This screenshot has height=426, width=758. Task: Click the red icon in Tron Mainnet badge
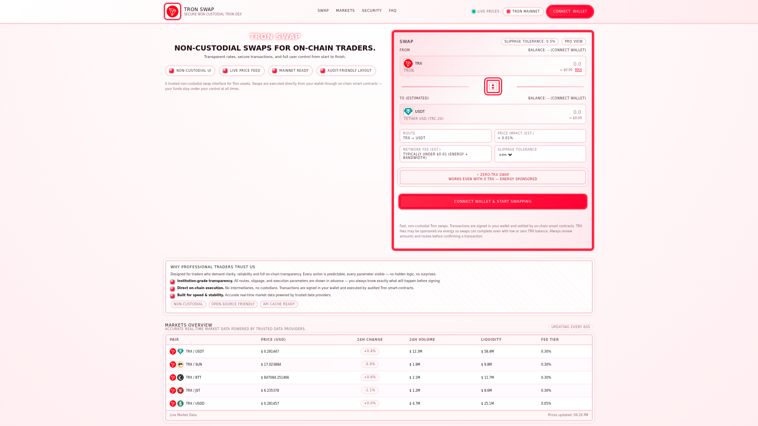coord(508,11)
